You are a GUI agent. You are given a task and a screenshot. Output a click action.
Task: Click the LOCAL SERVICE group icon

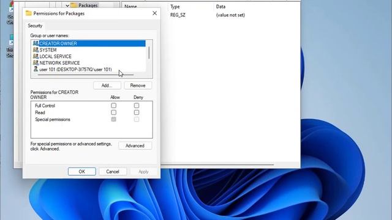point(36,56)
